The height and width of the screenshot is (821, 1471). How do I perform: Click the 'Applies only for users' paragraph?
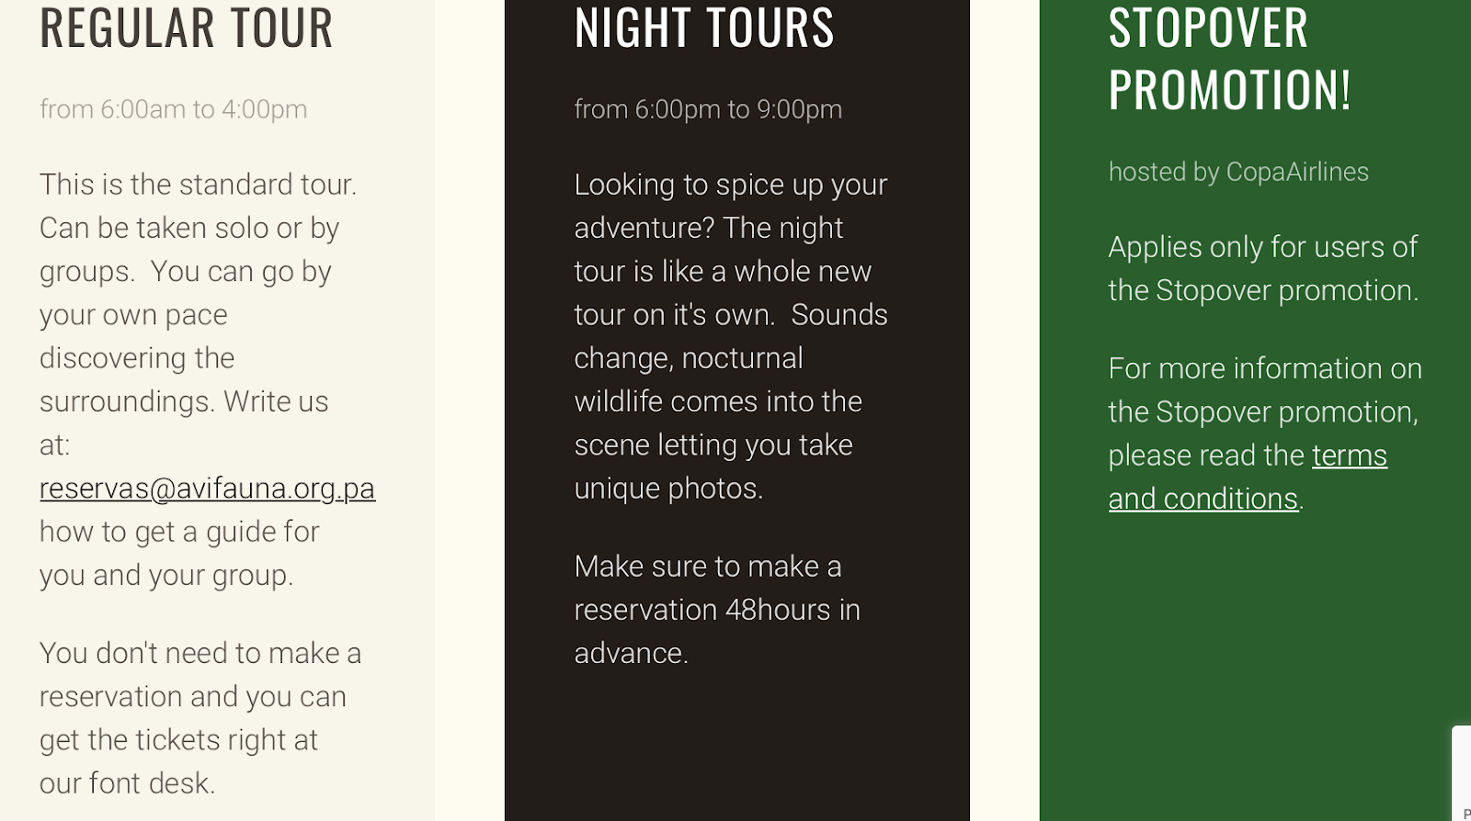(x=1263, y=268)
